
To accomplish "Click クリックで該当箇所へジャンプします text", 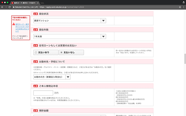I will (x=20, y=37).
